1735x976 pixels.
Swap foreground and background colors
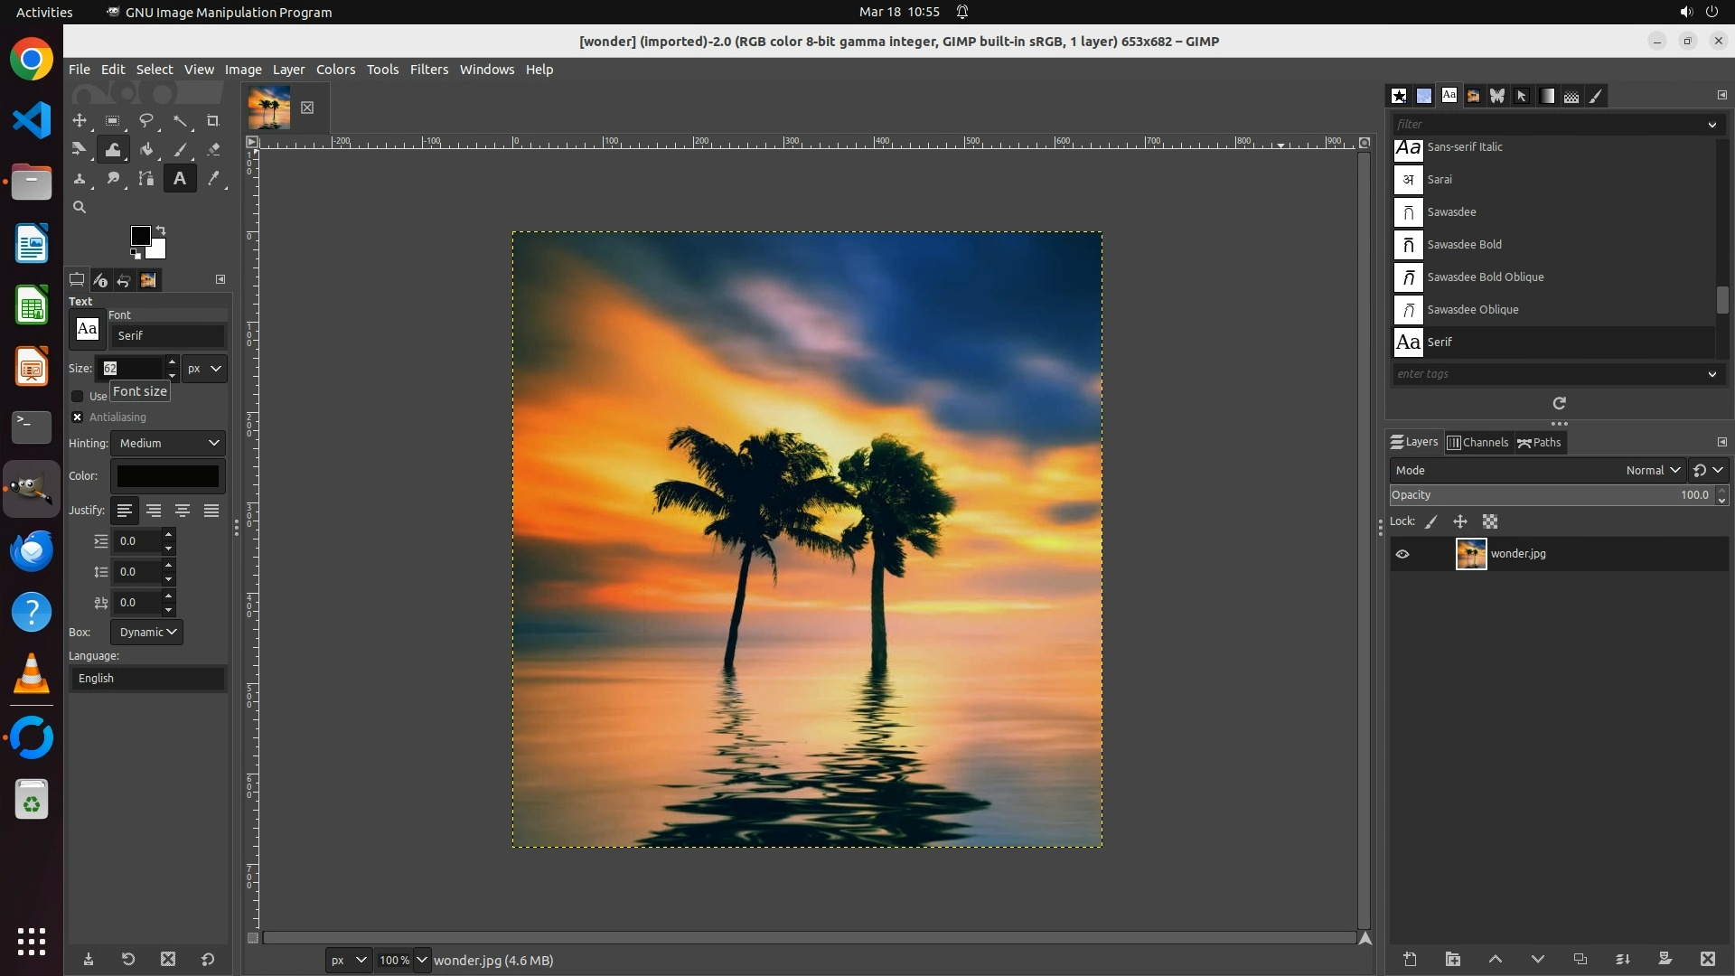coord(161,230)
